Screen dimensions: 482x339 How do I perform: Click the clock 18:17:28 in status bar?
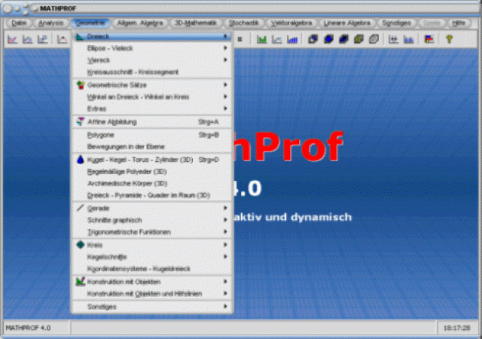[x=457, y=328]
